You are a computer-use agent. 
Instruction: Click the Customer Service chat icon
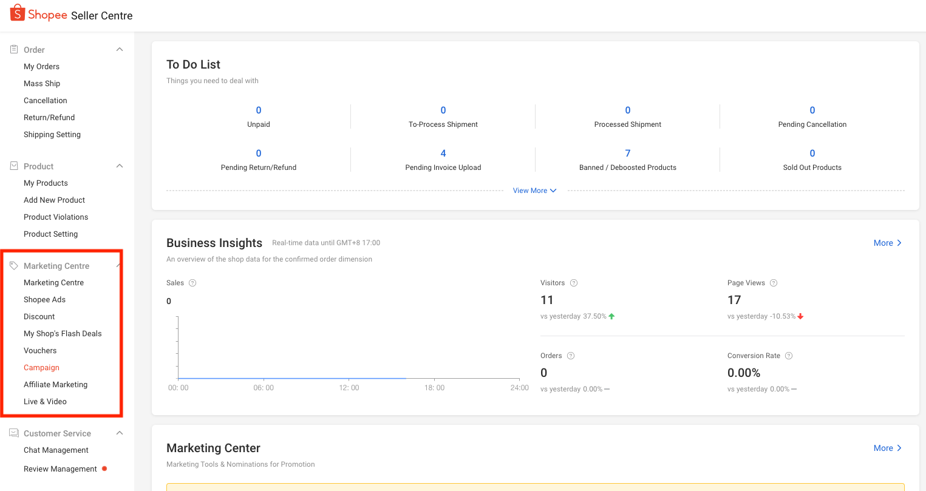[14, 433]
